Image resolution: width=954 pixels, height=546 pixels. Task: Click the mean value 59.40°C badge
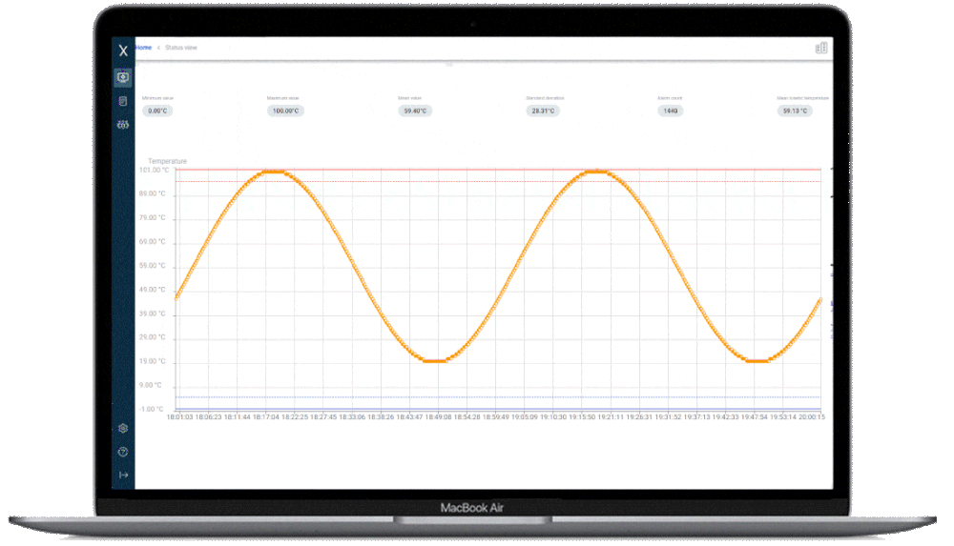415,111
